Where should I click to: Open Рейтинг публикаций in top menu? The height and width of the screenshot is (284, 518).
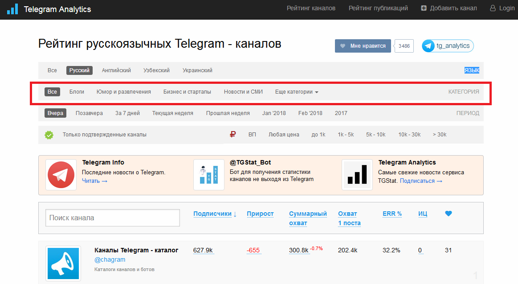[x=378, y=8]
